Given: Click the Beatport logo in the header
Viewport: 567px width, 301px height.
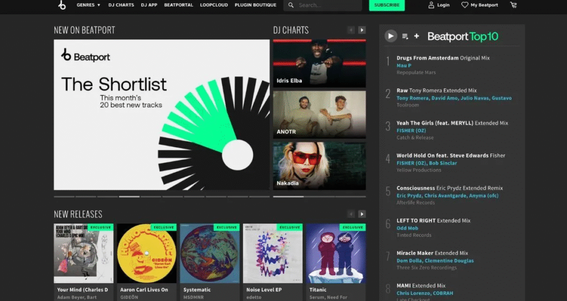Looking at the screenshot, I should (x=62, y=5).
